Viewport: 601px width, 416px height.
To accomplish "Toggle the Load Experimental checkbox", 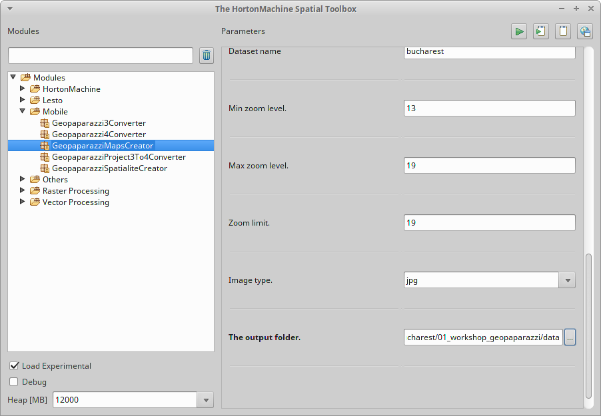I will [14, 366].
